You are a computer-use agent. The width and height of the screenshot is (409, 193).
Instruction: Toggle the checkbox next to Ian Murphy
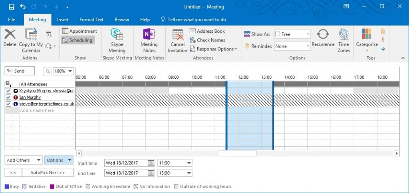[x=8, y=97]
